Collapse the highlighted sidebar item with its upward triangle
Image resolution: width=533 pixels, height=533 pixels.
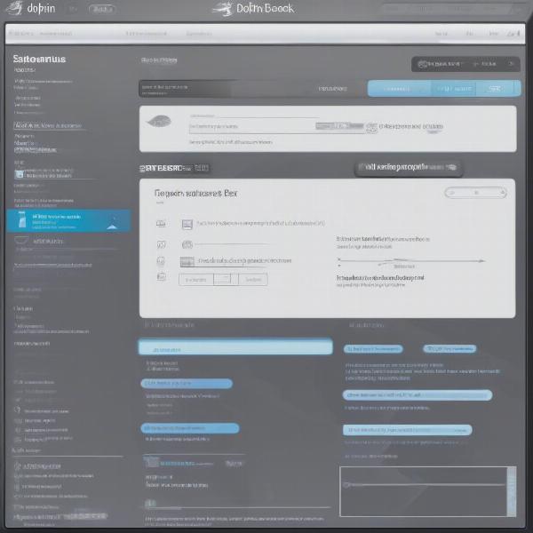(113, 227)
